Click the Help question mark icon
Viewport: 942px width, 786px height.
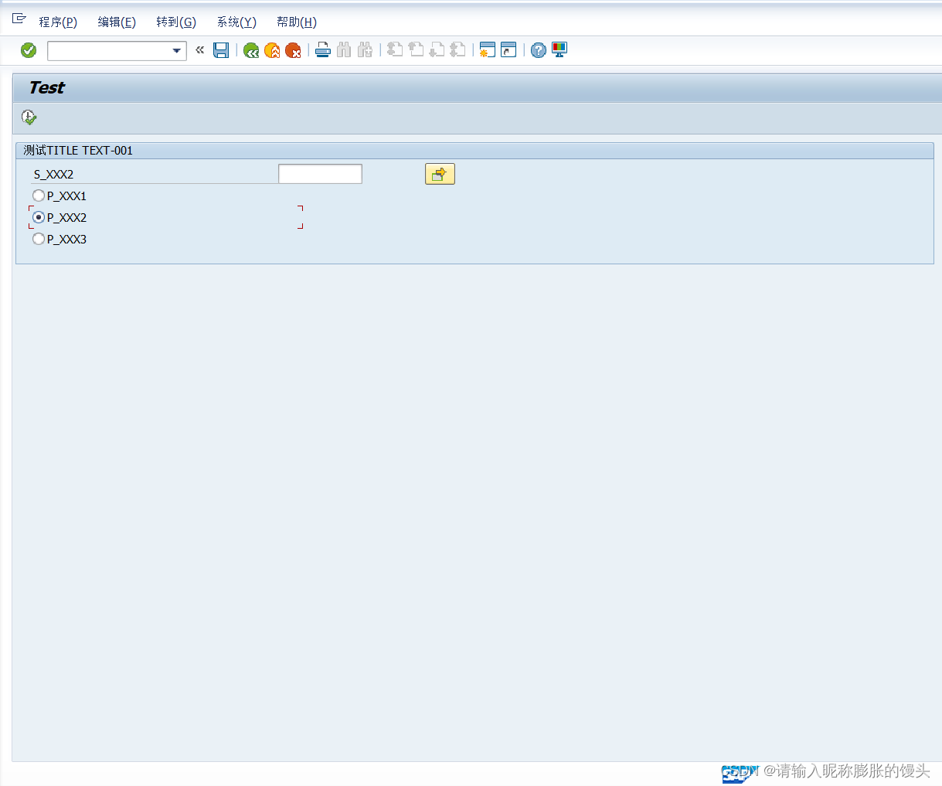[539, 50]
